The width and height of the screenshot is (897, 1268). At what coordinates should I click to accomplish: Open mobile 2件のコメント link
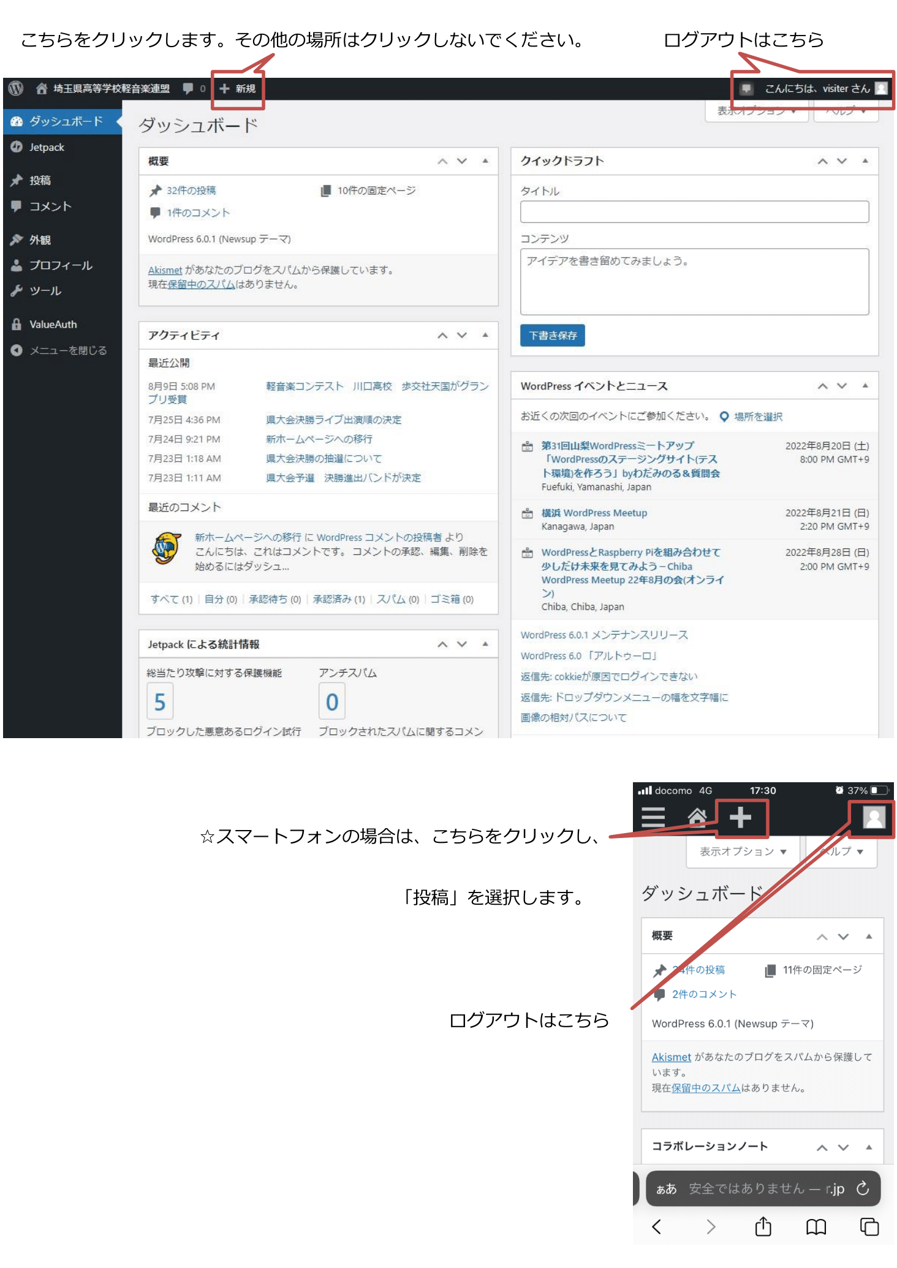point(704,994)
